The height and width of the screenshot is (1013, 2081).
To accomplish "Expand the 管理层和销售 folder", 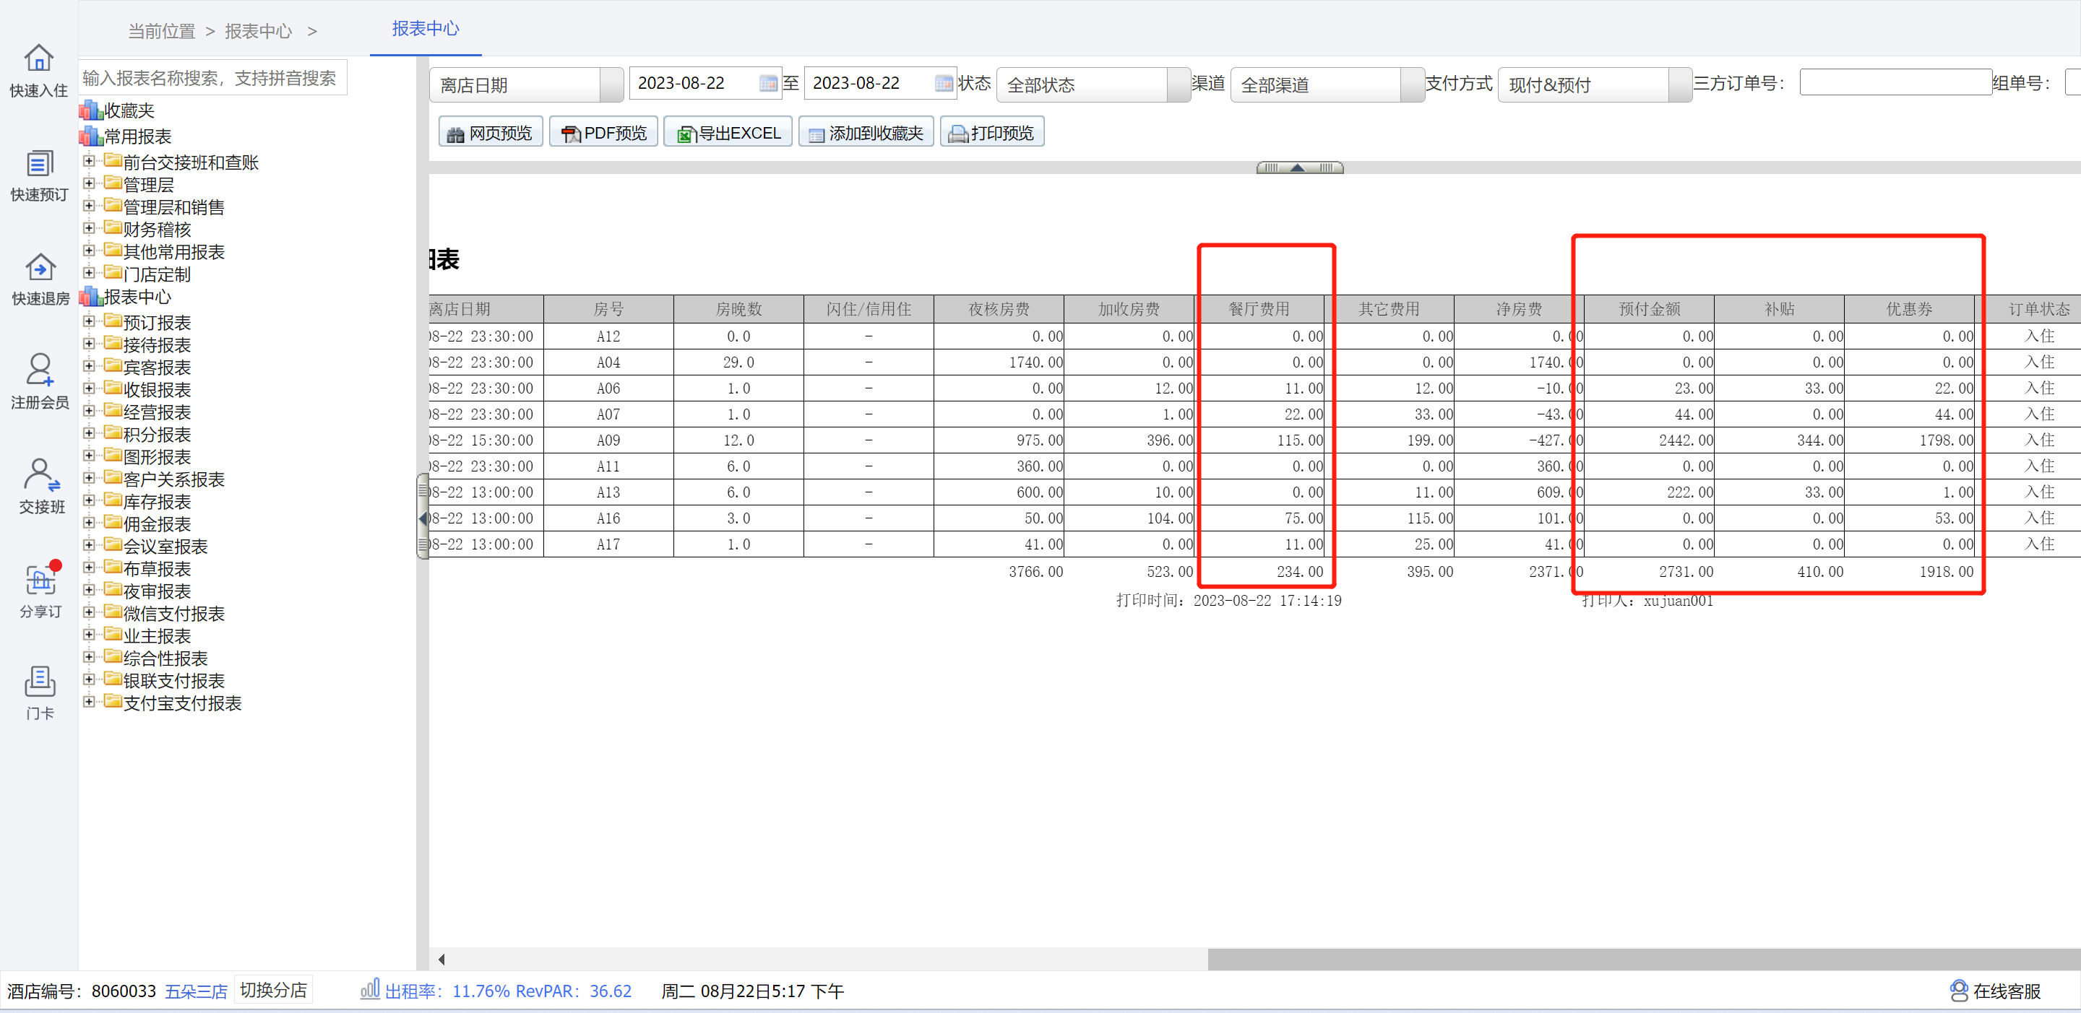I will [x=89, y=206].
